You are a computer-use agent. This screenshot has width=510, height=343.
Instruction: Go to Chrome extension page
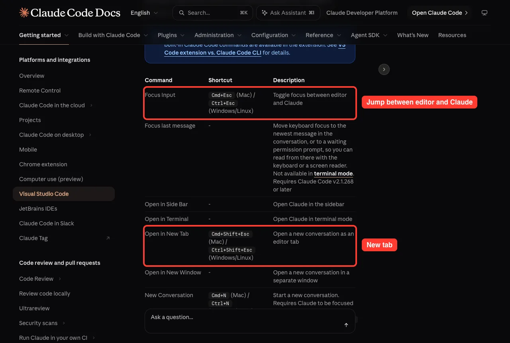tap(43, 164)
